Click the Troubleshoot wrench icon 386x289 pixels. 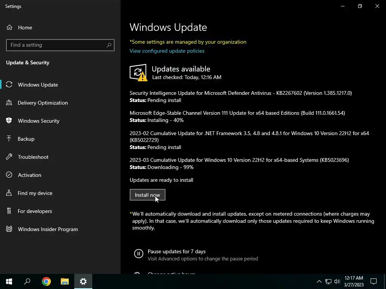click(x=9, y=157)
